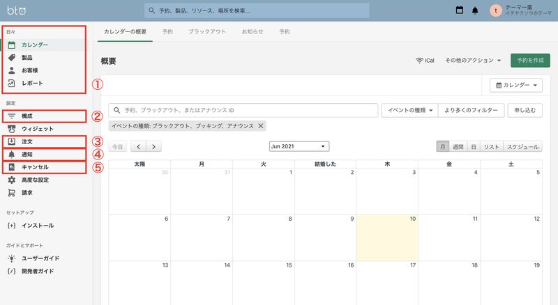Screen dimensions: 558x305
Task: Click 製品 tag icon in sidebar
Action: point(12,58)
